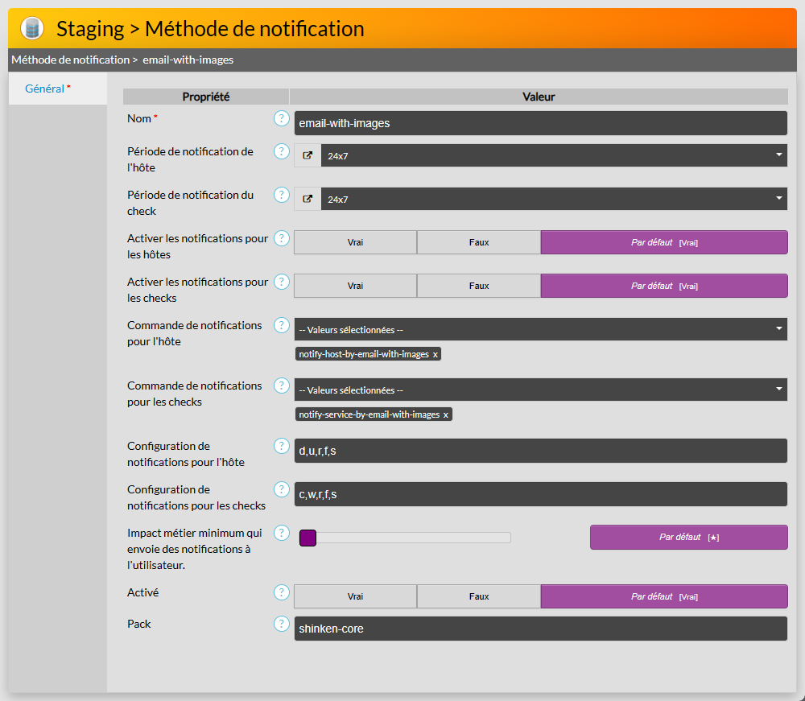Click the Impact métier minimum slider handle
Image resolution: width=805 pixels, height=701 pixels.
(308, 538)
